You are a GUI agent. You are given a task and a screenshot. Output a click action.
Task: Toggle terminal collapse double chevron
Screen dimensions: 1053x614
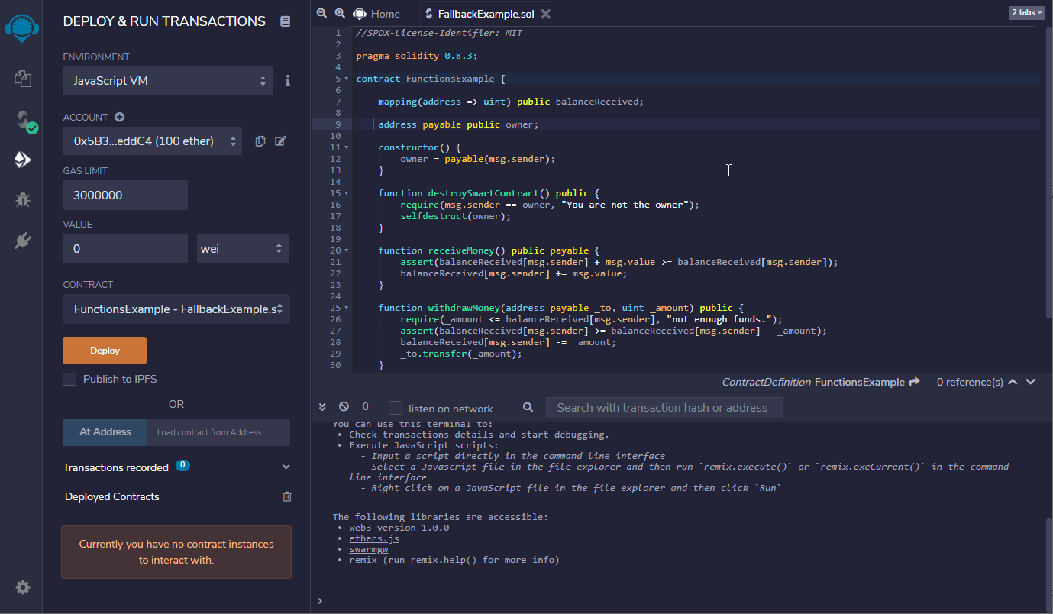click(322, 407)
